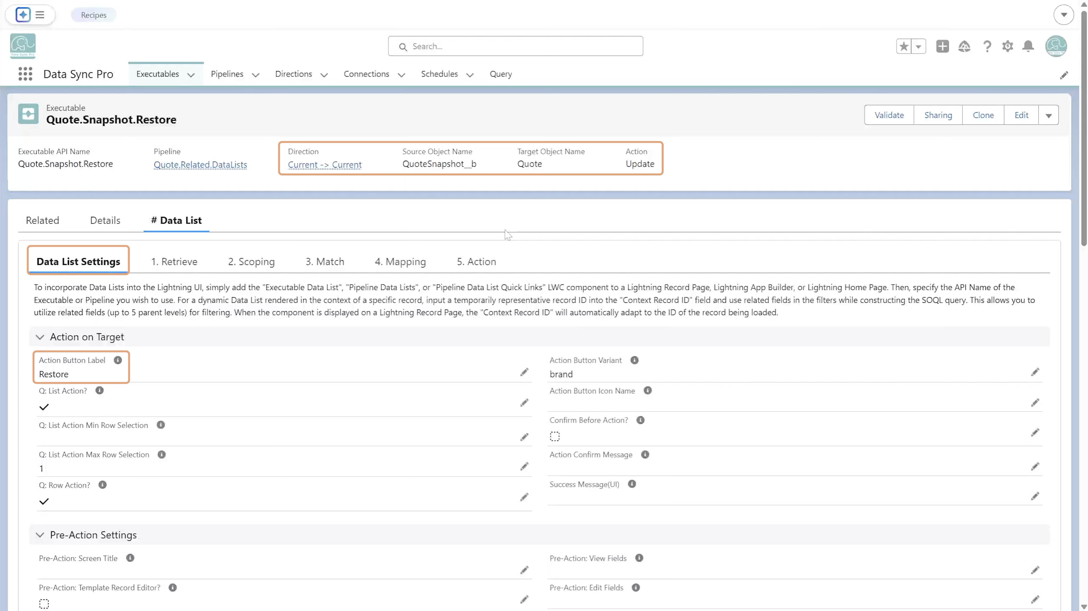
Task: Edit Success Message(UI) pencil
Action: (1035, 496)
